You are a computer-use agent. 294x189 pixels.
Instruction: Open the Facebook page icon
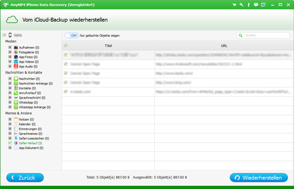coord(248,5)
